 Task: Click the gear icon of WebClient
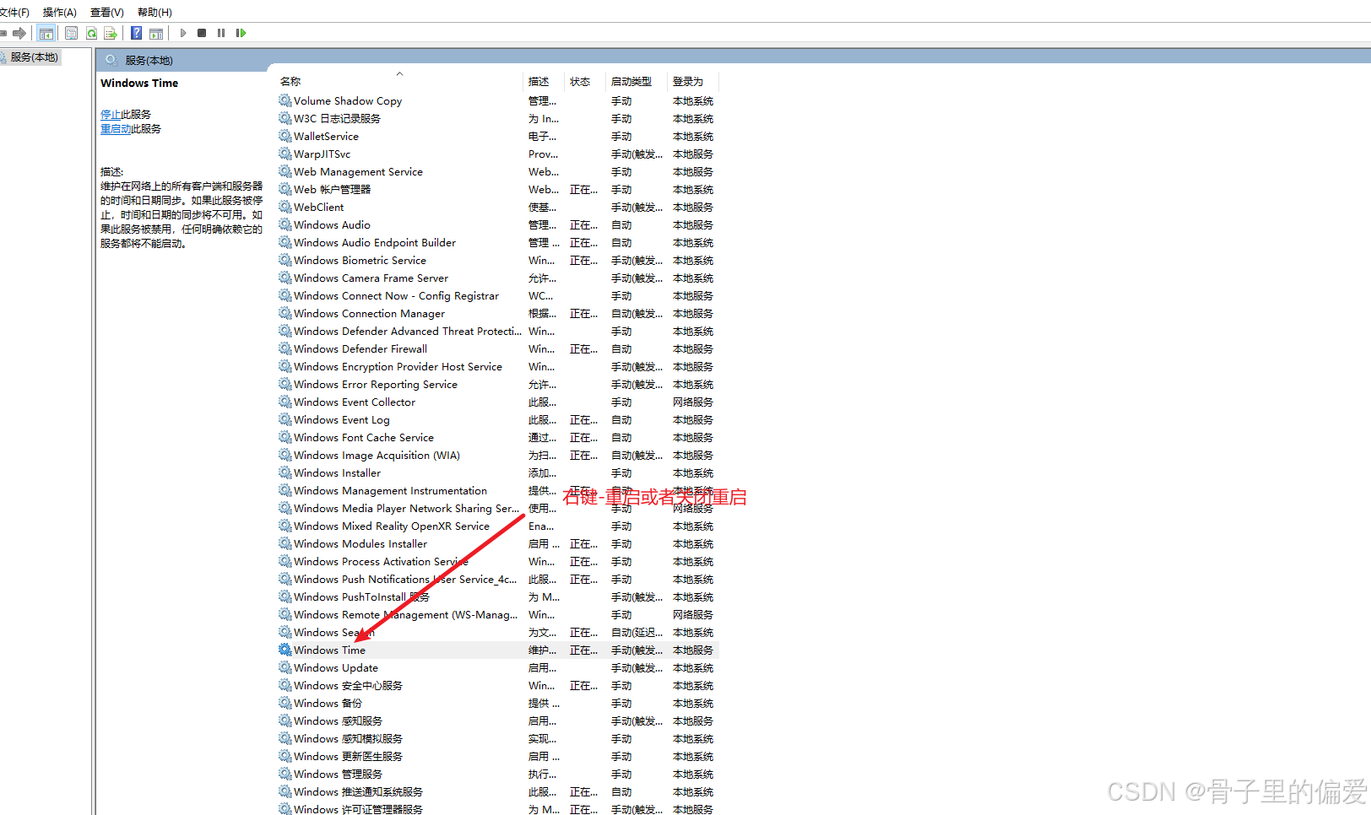click(285, 207)
